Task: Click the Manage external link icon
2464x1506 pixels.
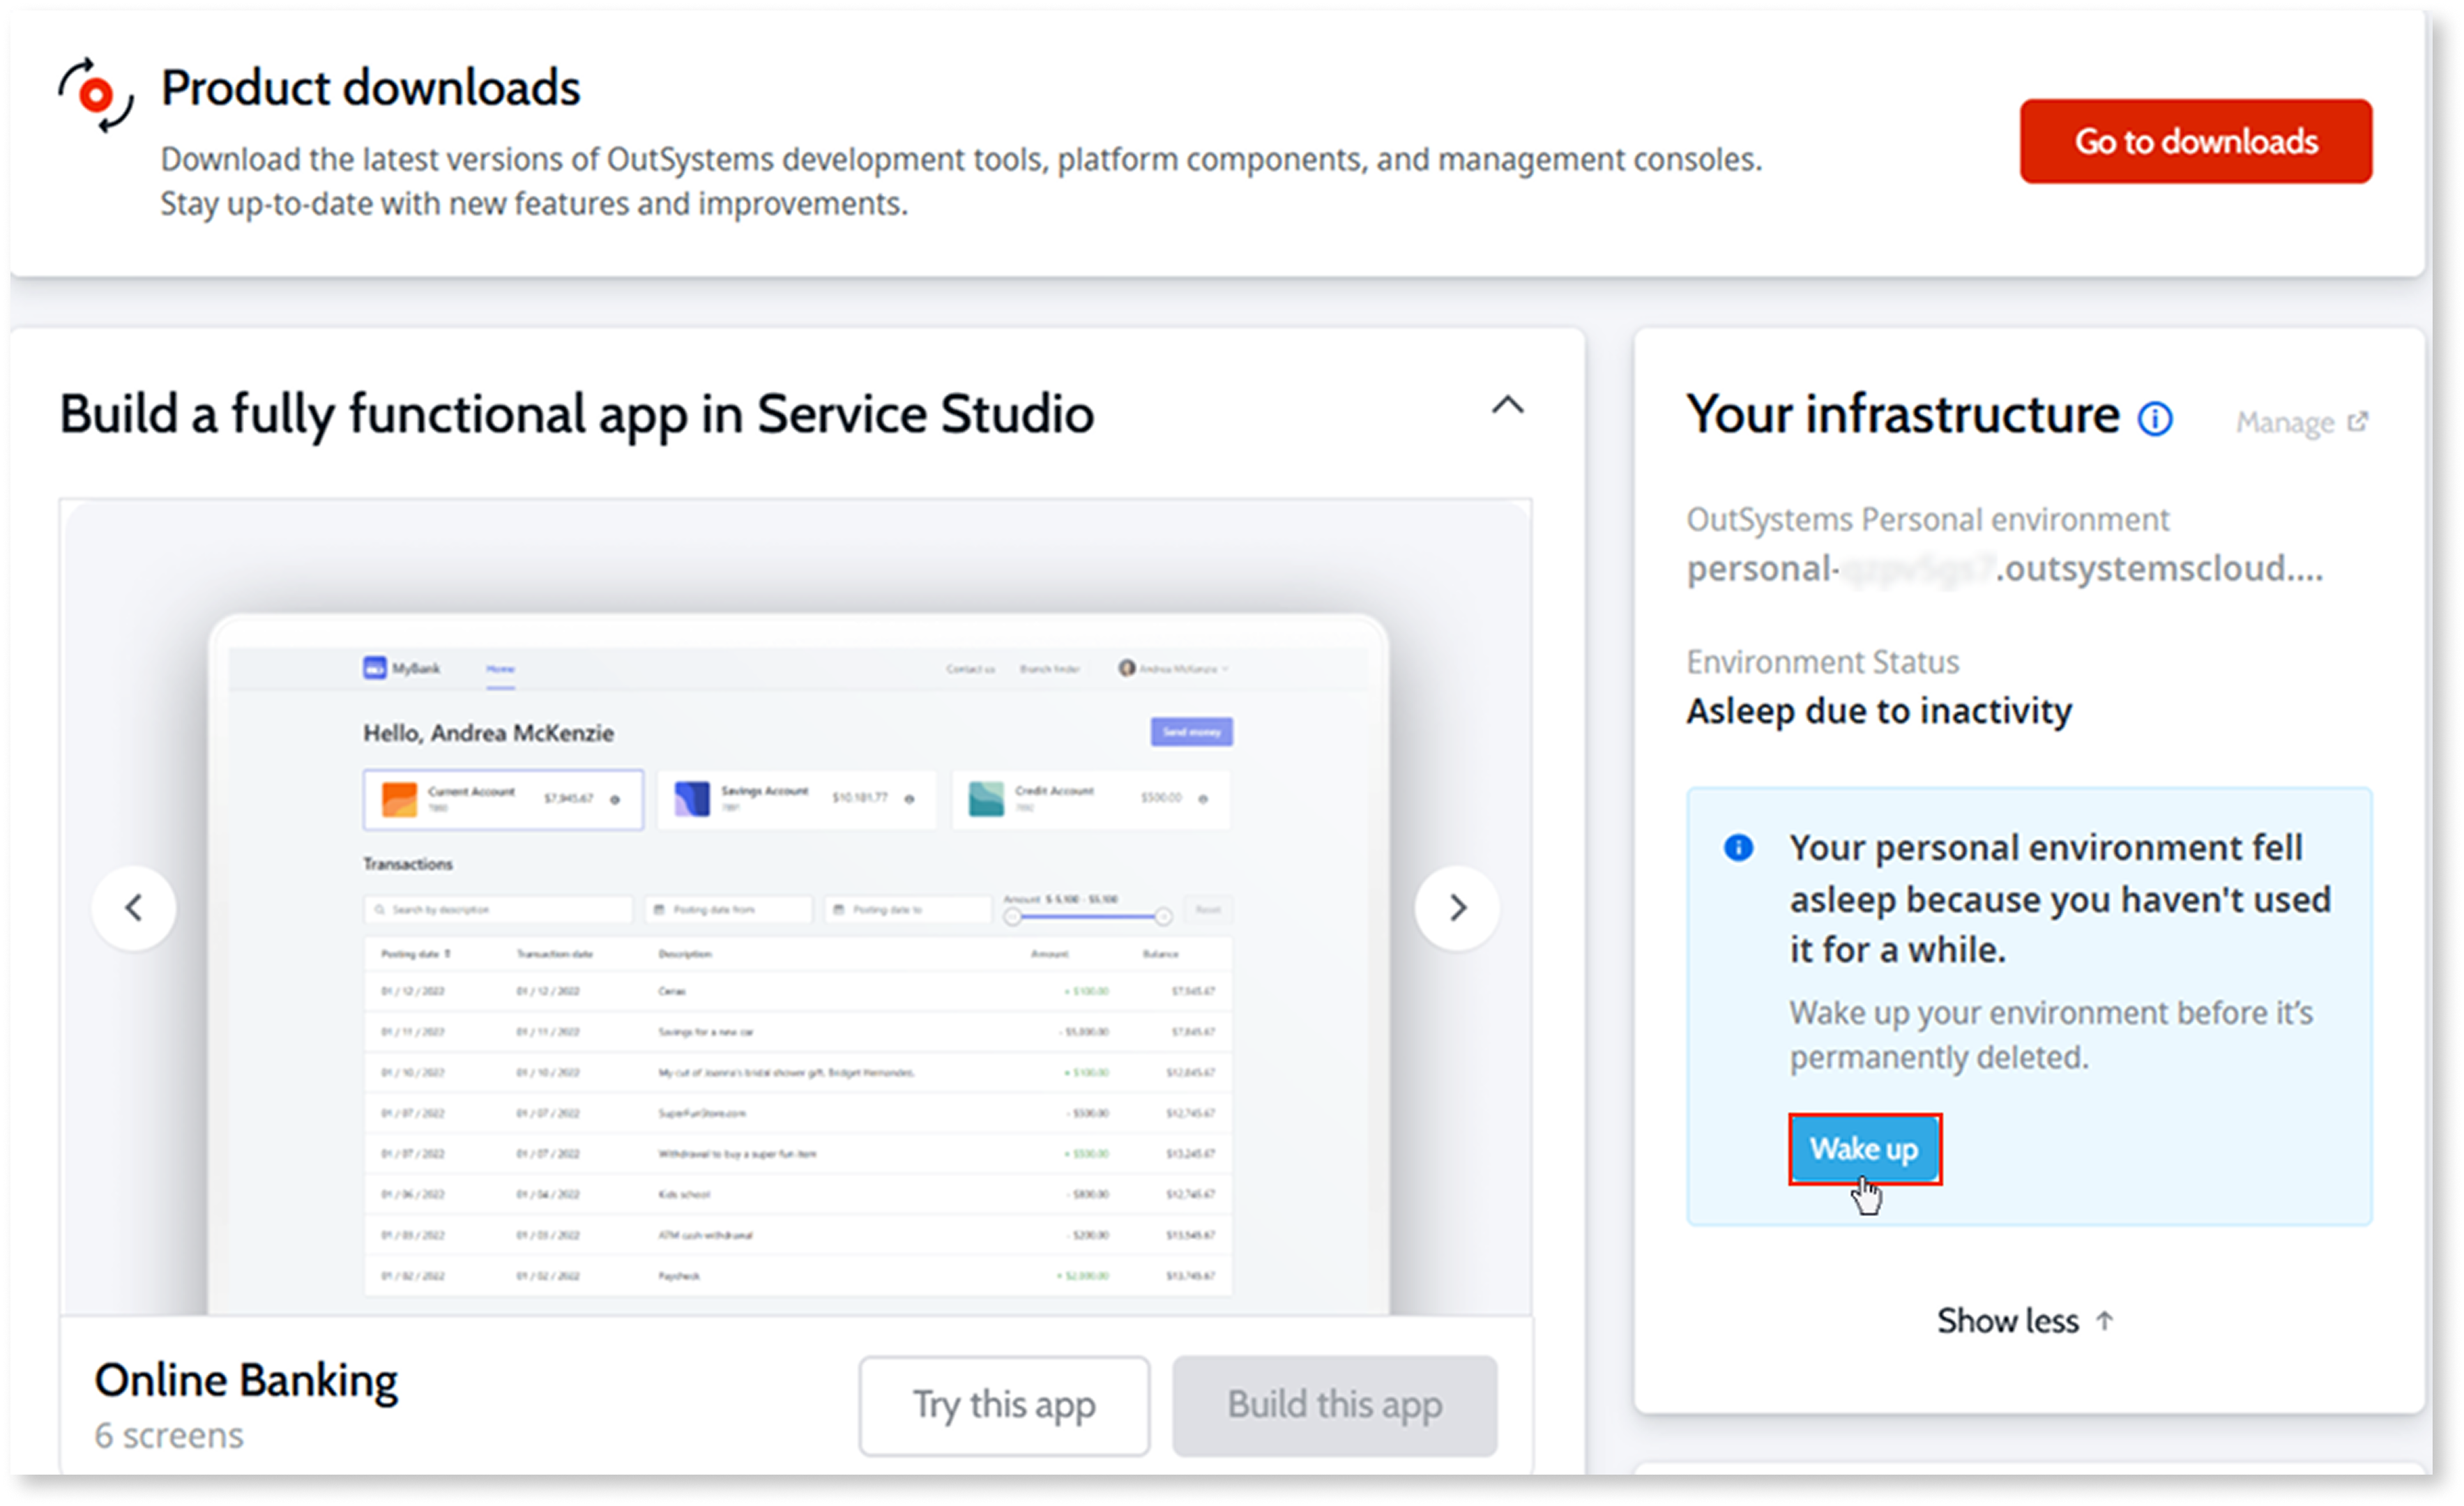Action: (x=2357, y=421)
